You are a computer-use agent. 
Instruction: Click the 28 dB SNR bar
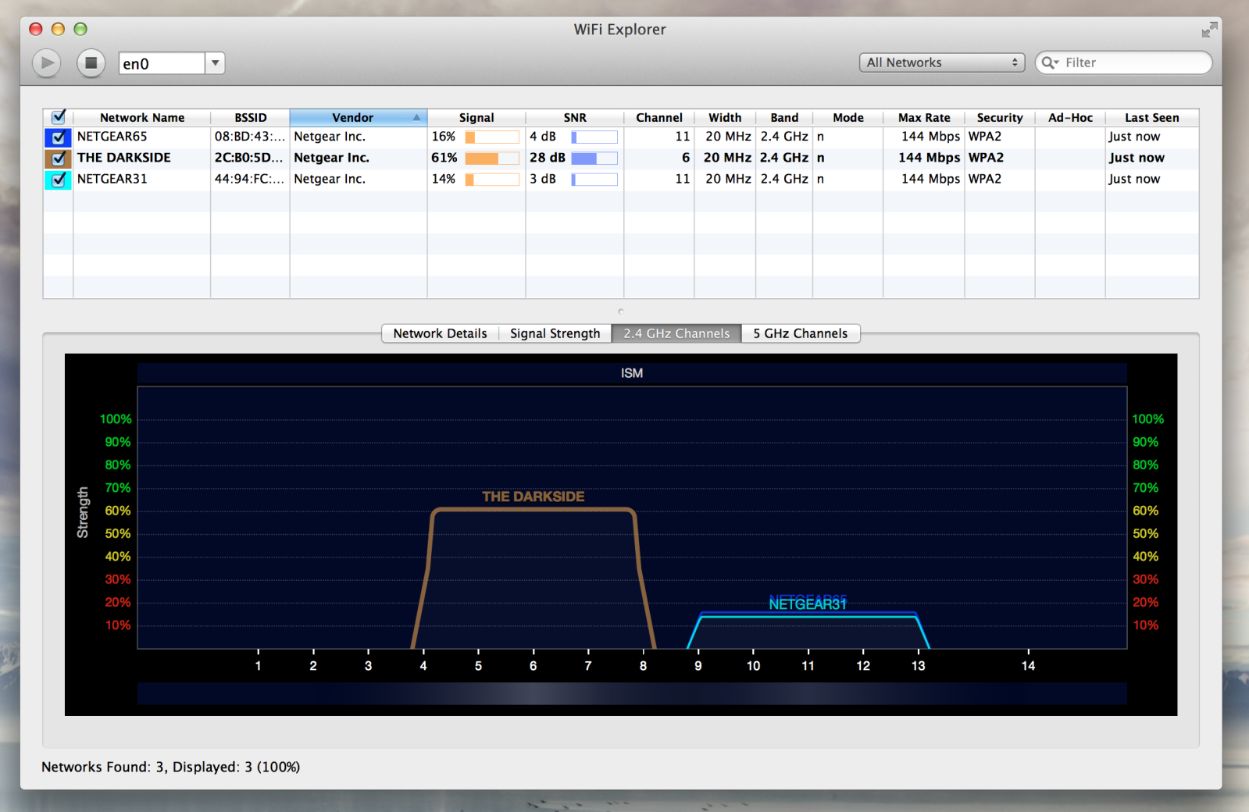594,158
